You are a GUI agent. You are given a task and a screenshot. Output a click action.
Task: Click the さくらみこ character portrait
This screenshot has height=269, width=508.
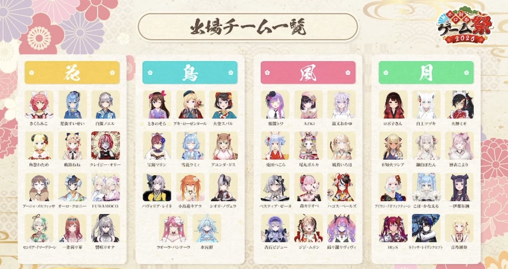[x=39, y=105]
